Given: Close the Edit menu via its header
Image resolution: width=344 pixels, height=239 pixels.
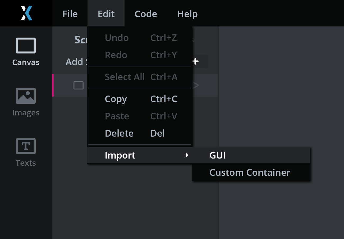Looking at the screenshot, I should click(106, 14).
